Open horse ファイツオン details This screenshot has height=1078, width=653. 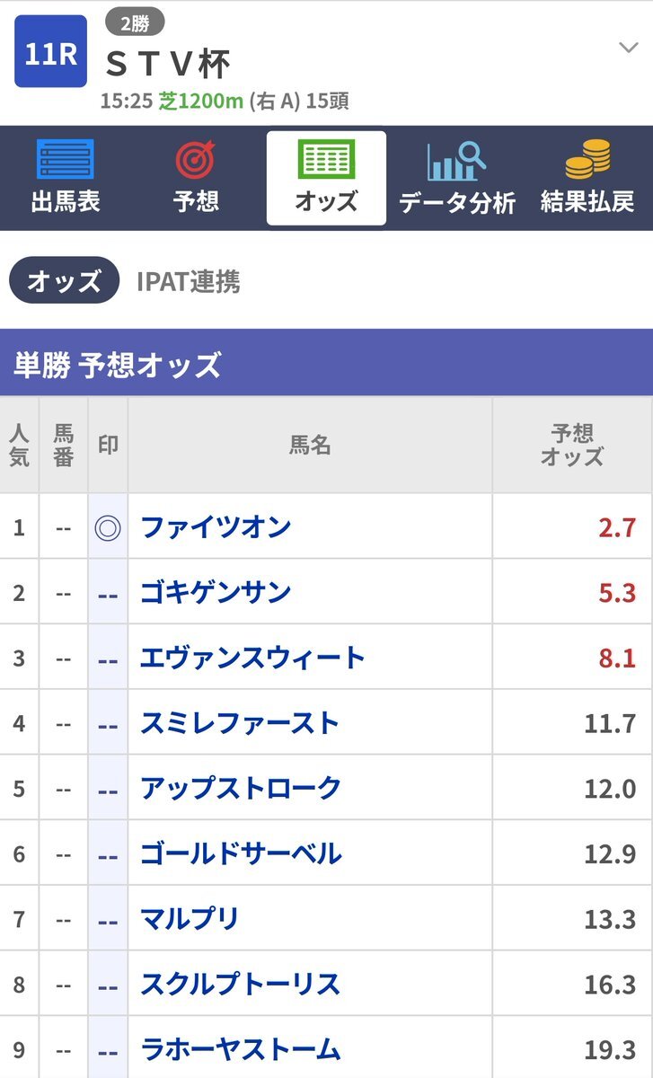(x=216, y=526)
